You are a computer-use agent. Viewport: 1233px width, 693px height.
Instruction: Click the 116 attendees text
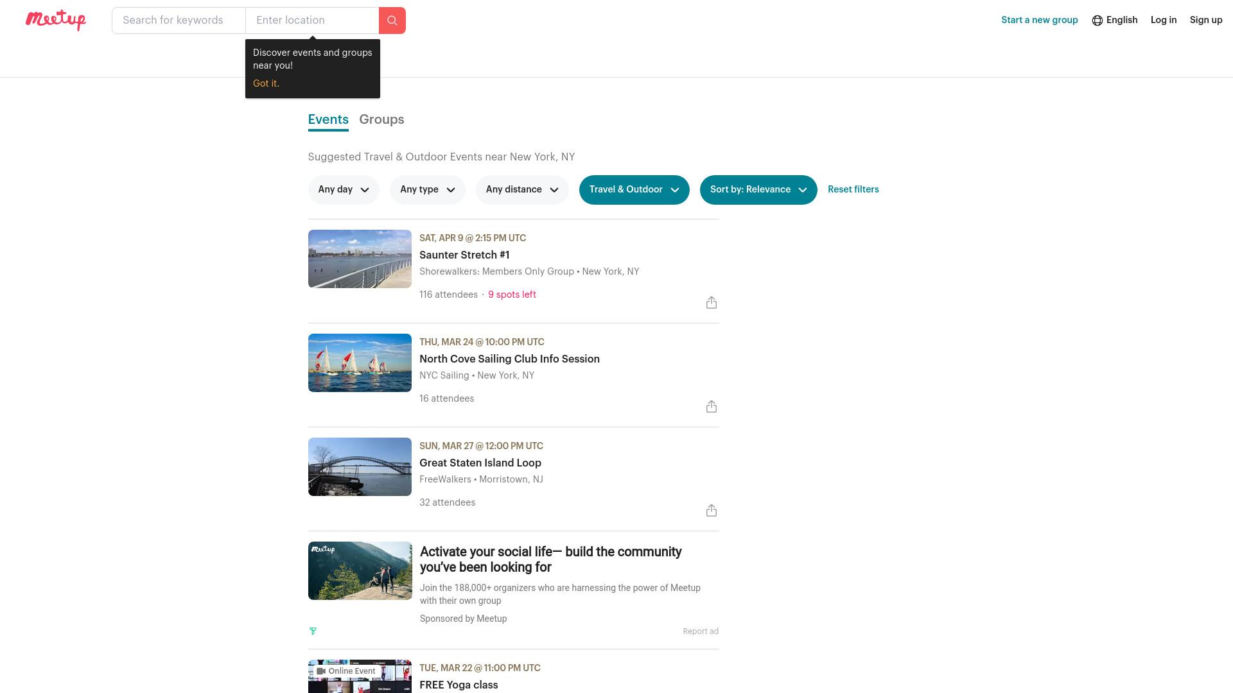(x=448, y=295)
